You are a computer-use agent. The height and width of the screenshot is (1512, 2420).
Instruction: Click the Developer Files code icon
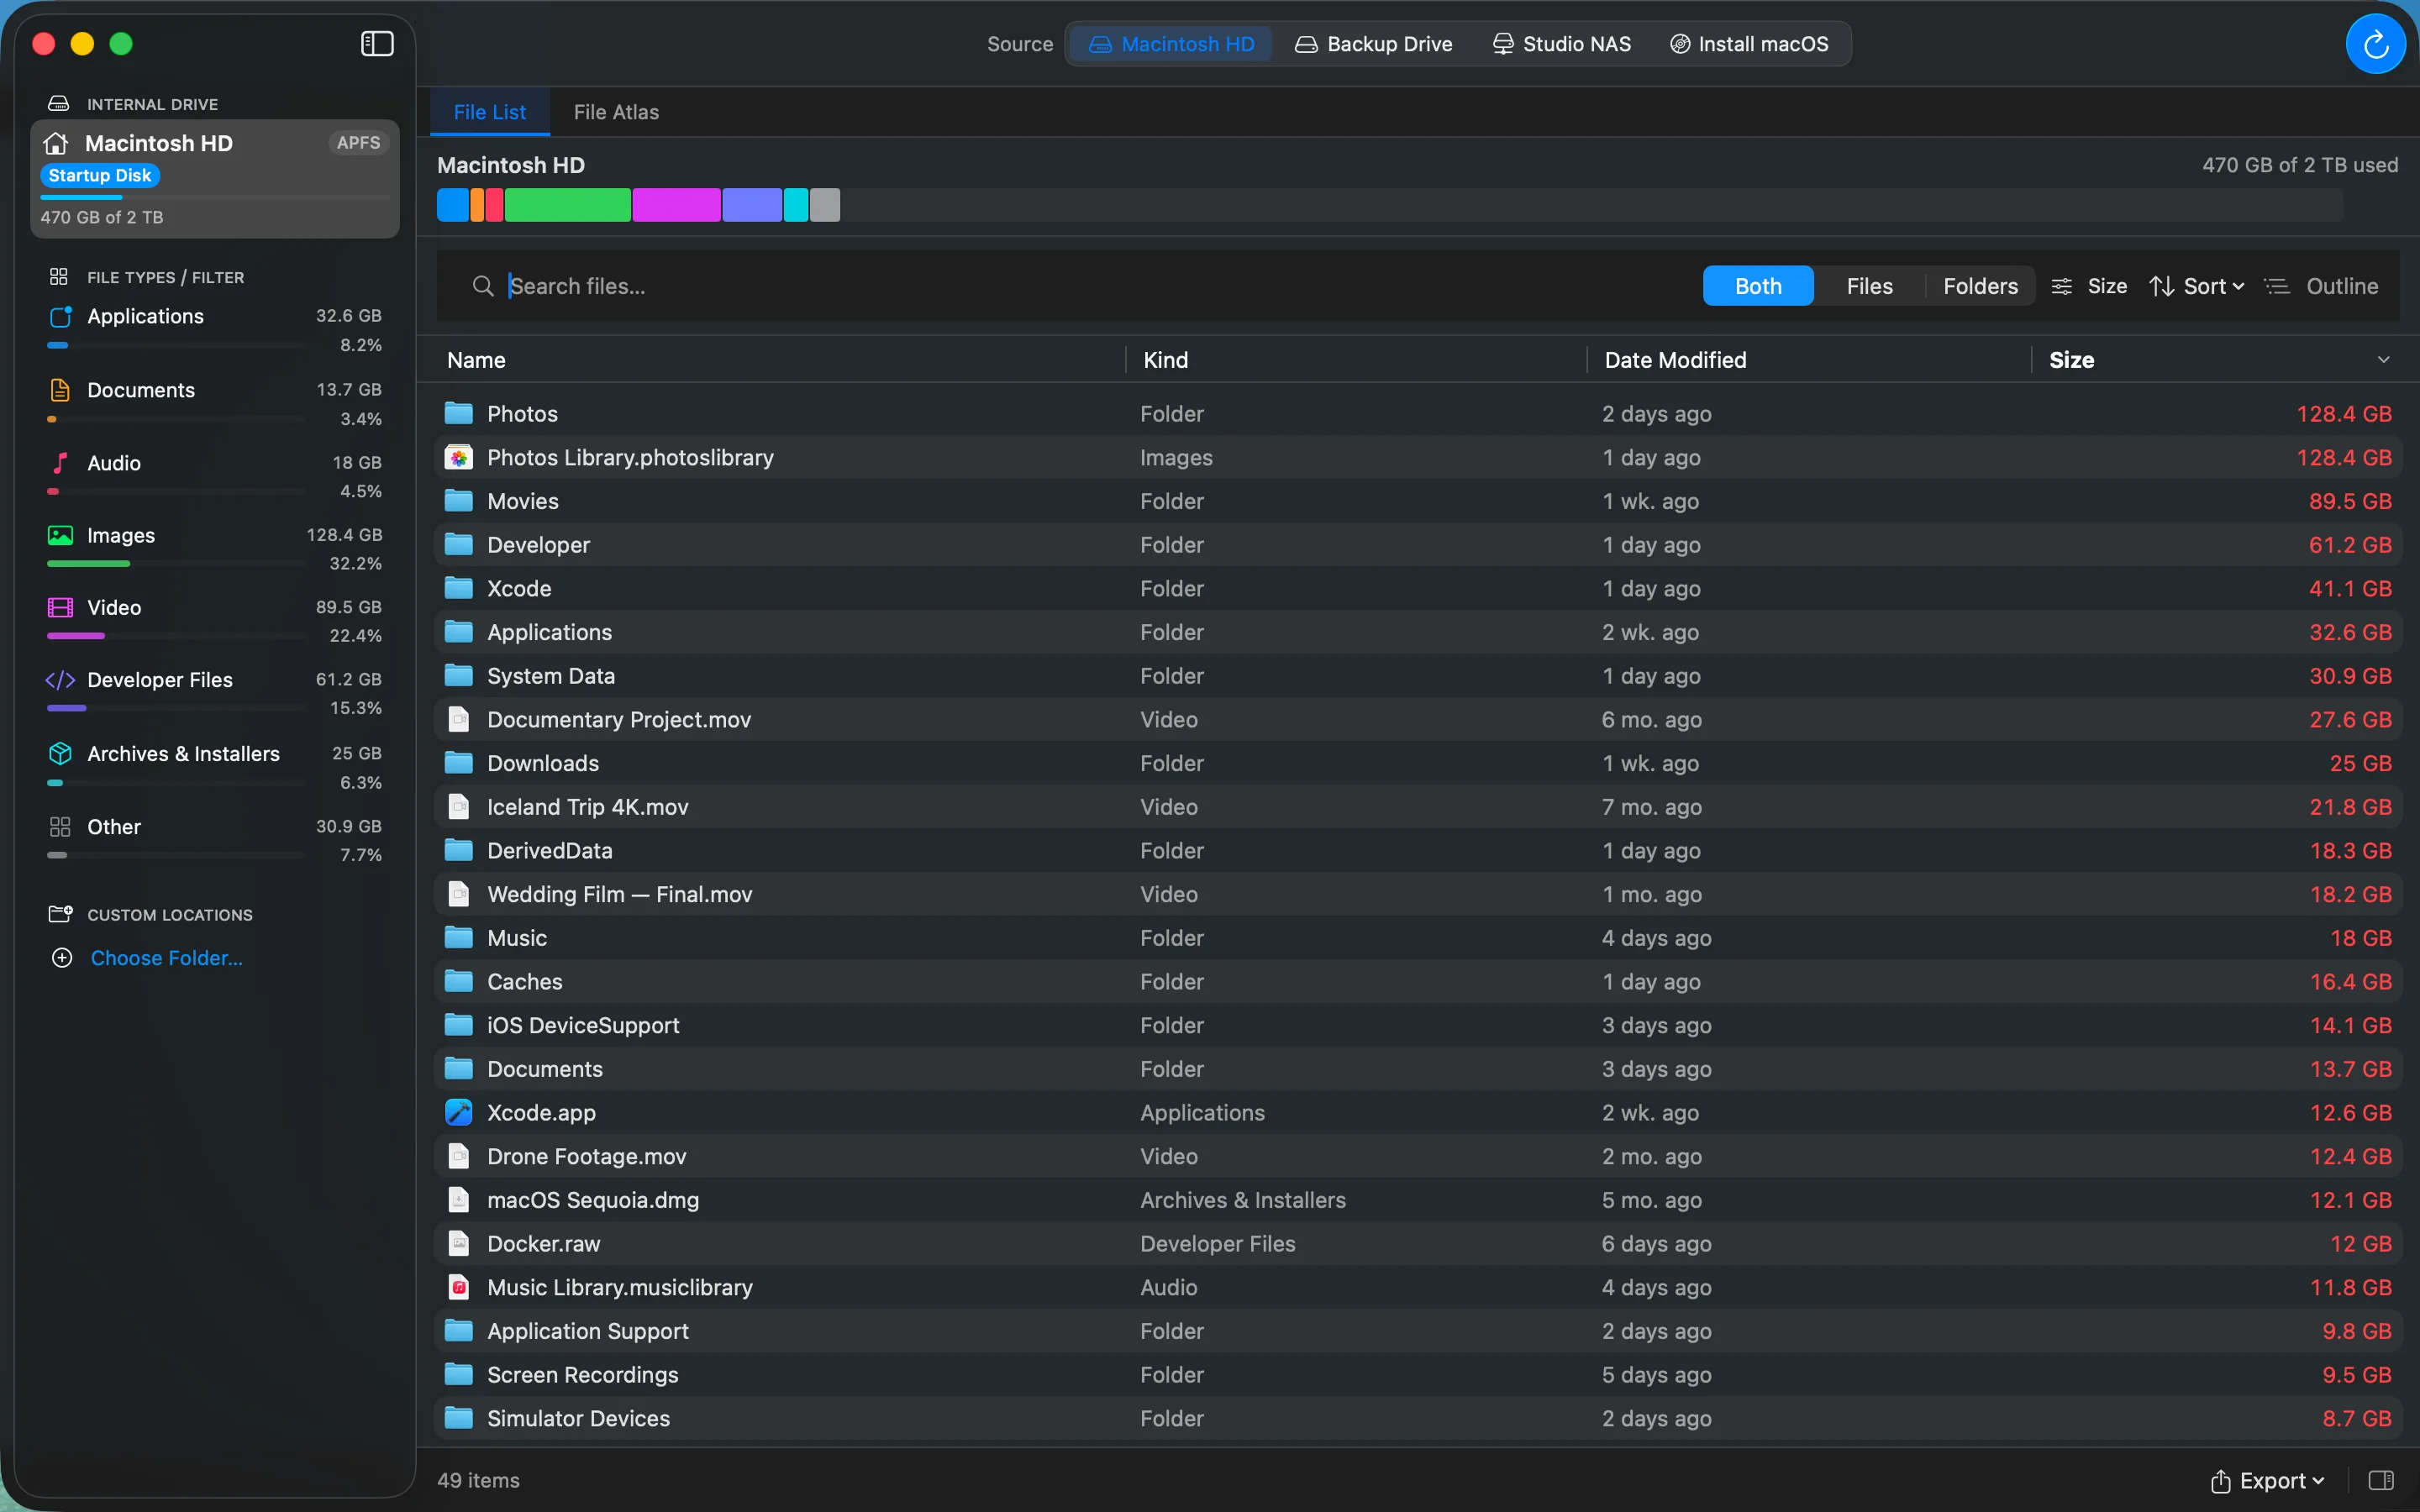pos(60,680)
